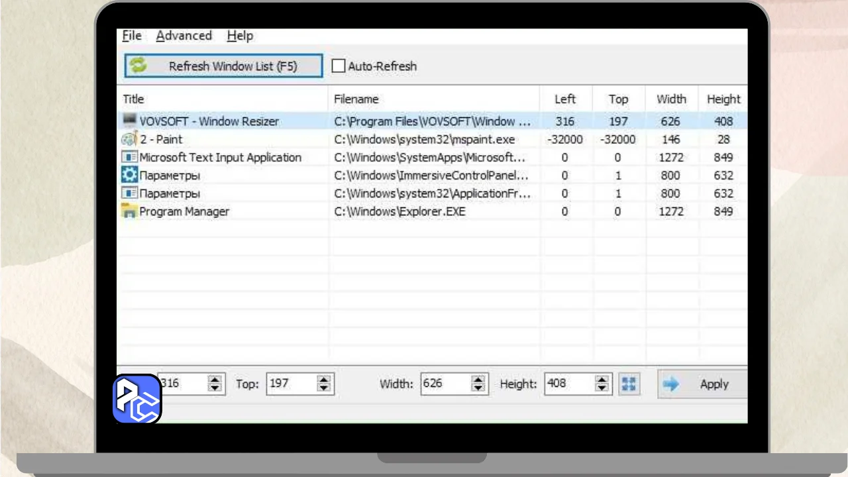Click the Left column header
The image size is (848, 477).
[x=565, y=99]
